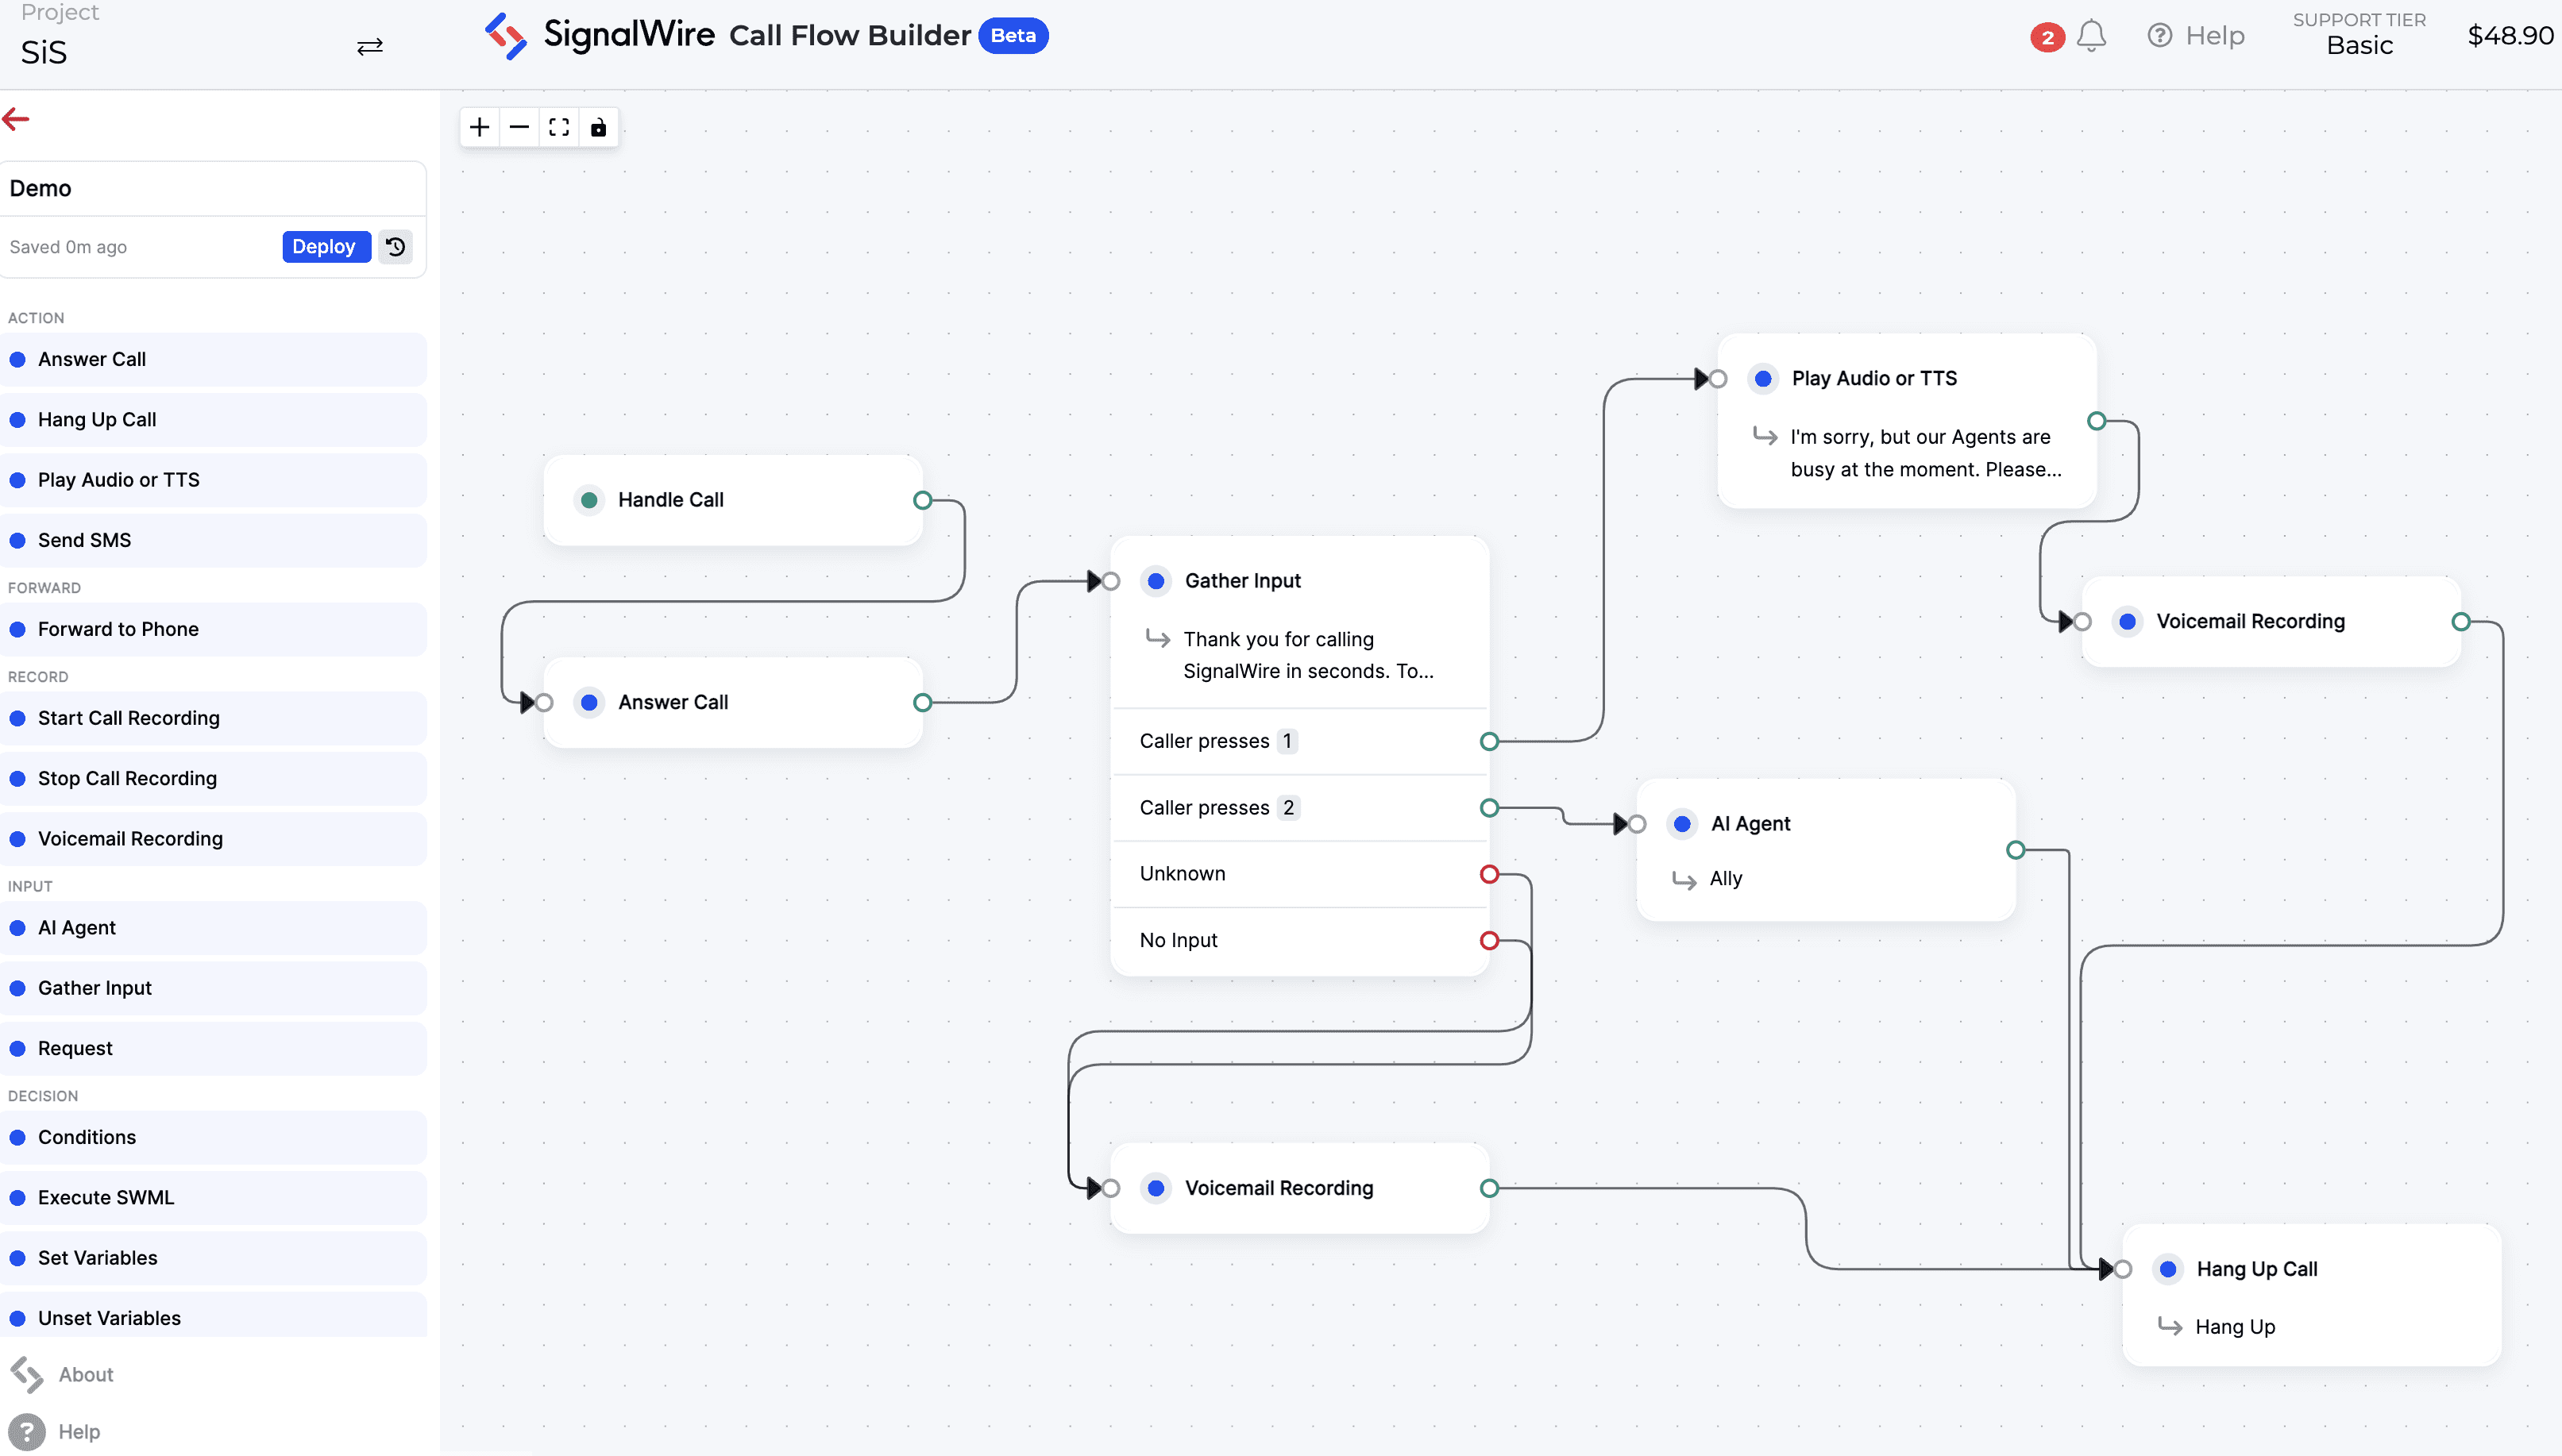Screen dimensions: 2562x1456
Task: Pick Set Variables from palette
Action: tap(213, 1258)
